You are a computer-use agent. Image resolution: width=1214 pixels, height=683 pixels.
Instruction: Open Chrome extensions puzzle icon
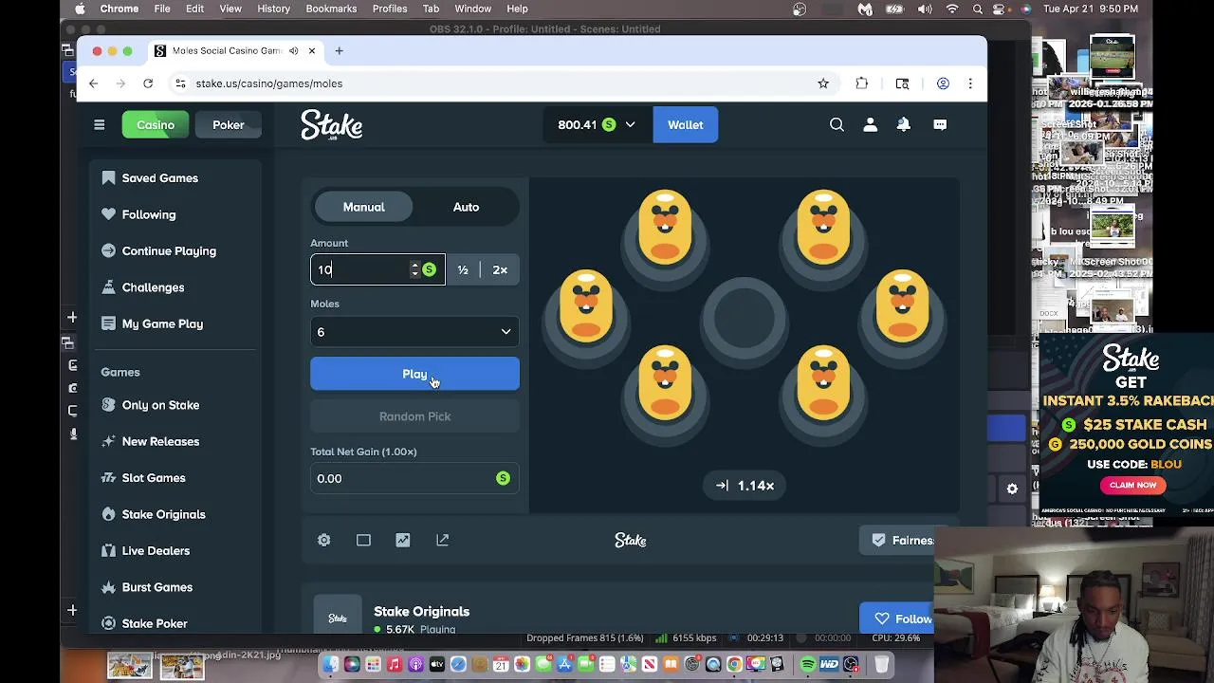click(x=861, y=83)
